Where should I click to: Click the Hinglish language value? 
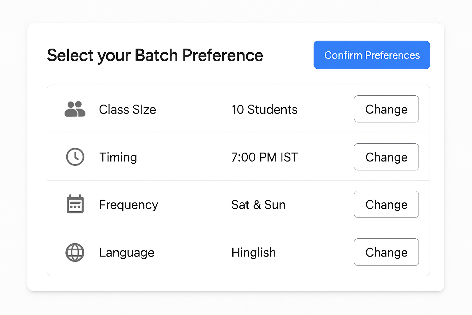(254, 252)
